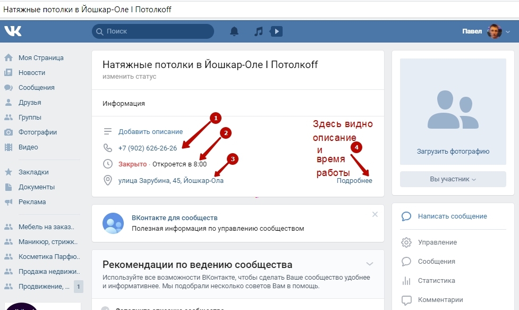519x310 pixels.
Task: Click the phone handset icon
Action: tap(108, 148)
